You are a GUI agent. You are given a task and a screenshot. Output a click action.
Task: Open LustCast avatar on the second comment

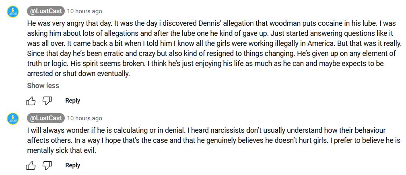14,119
